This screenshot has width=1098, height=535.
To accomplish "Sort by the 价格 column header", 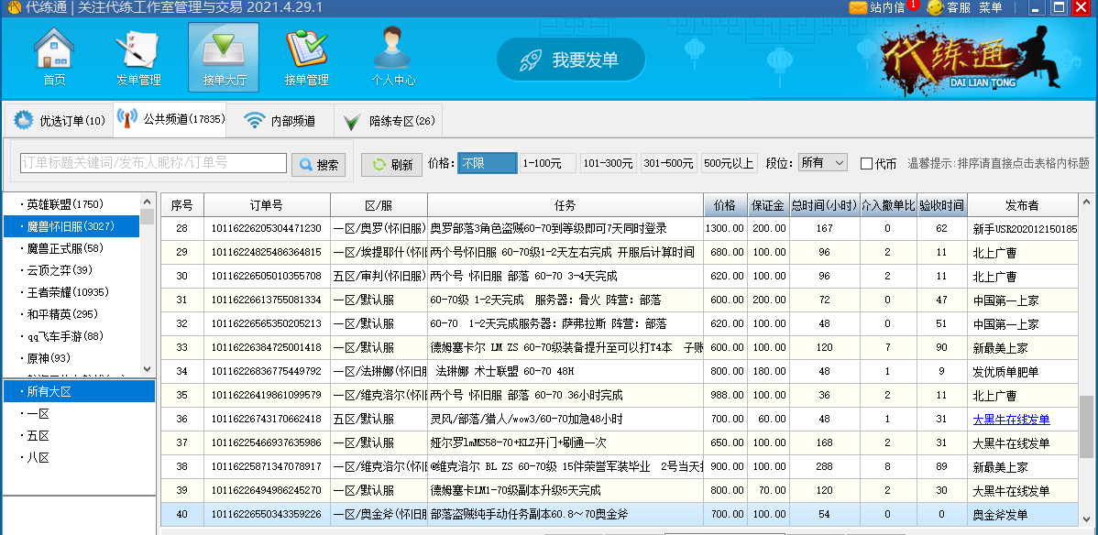I will coord(725,204).
